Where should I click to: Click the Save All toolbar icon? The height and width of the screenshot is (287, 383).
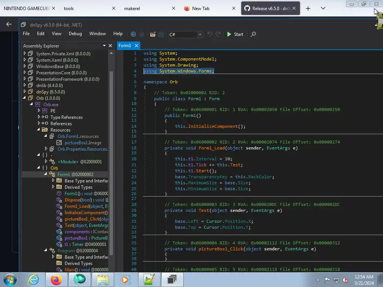[x=161, y=34]
